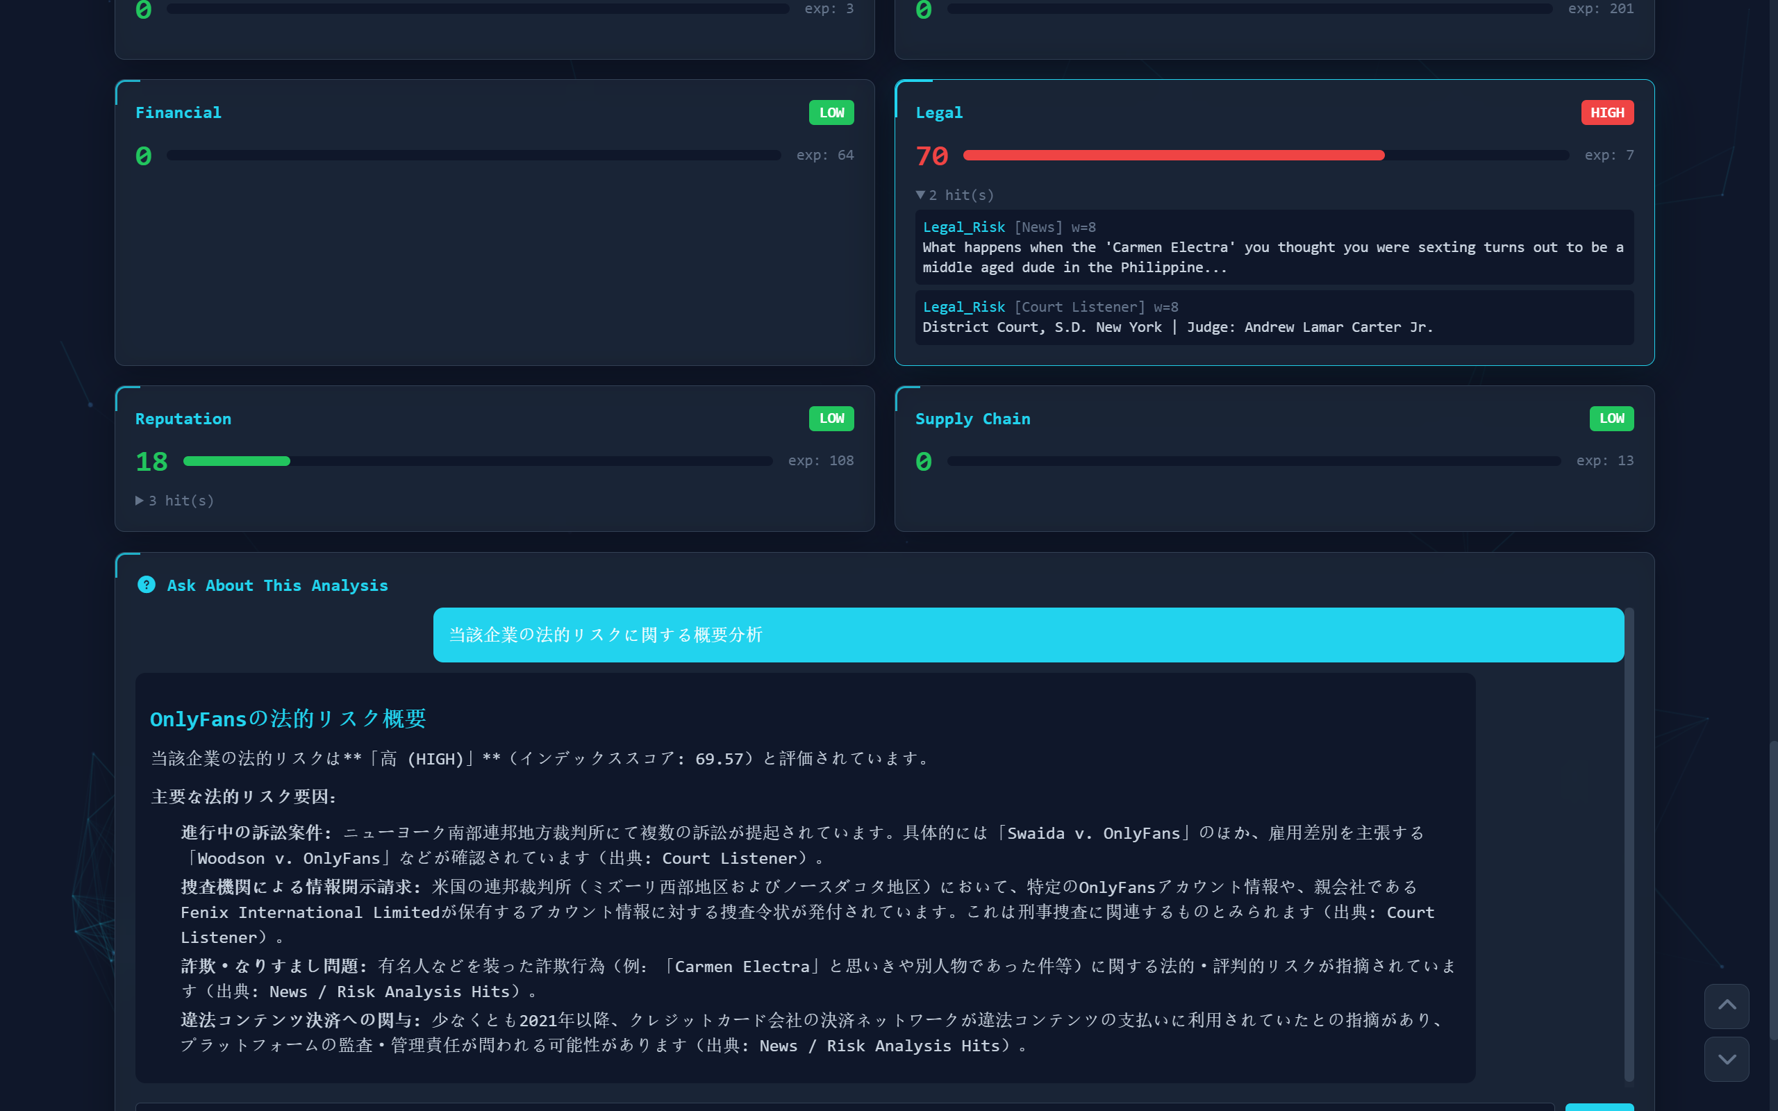Click the Legal_Risk [News] w=8 label
The image size is (1778, 1111).
[1008, 227]
